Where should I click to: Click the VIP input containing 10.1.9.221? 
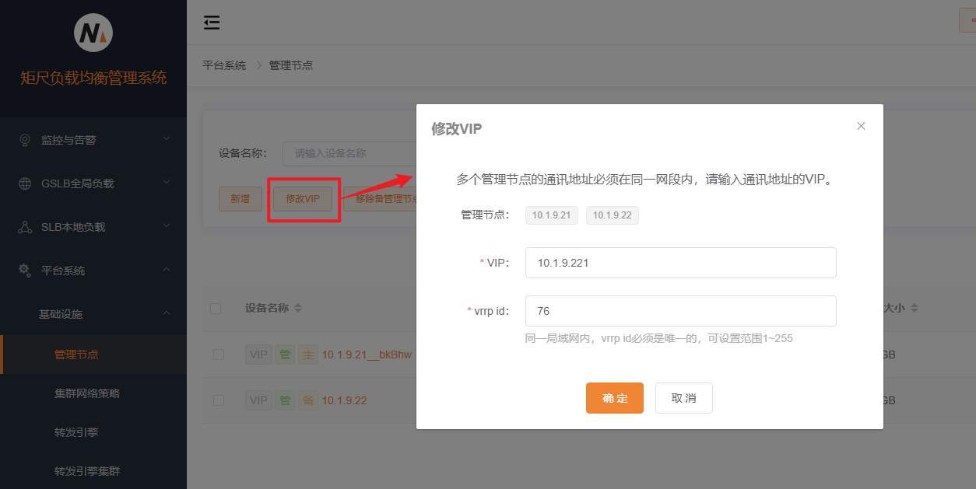pyautogui.click(x=680, y=263)
